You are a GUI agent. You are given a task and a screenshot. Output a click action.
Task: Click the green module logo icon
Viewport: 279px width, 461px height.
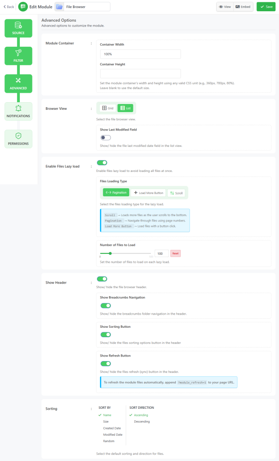(x=23, y=7)
